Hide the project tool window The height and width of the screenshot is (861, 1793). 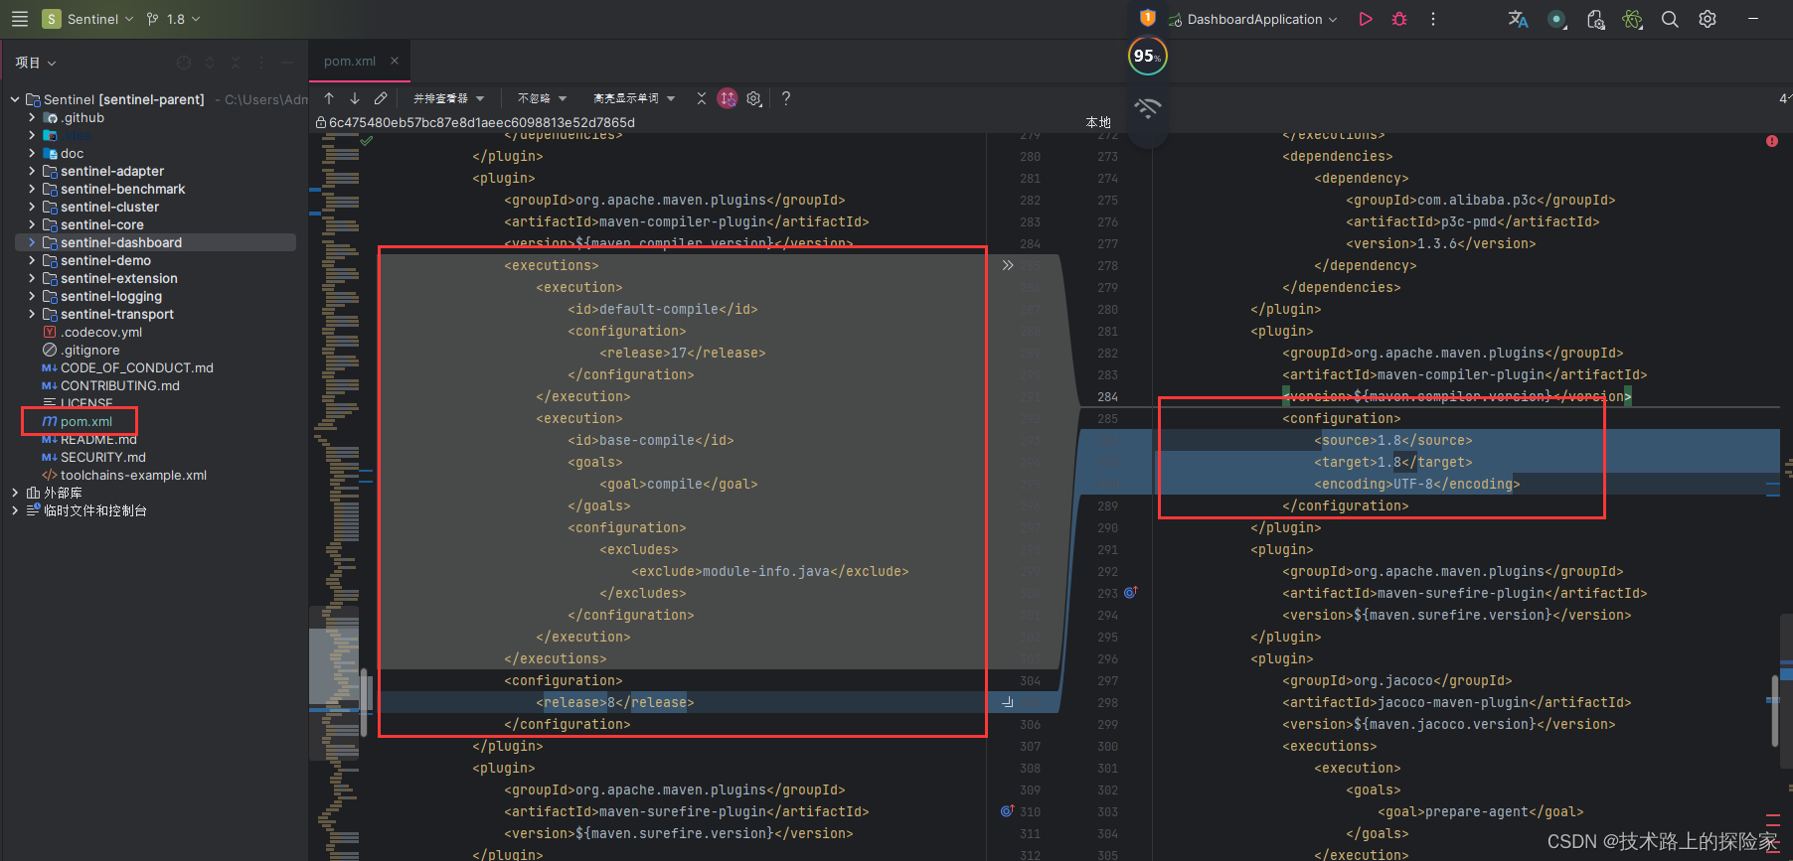pos(287,63)
